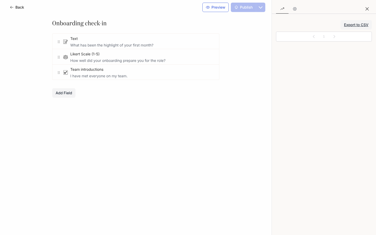Grab the drag handle of Text field
376x235 pixels.
click(59, 42)
